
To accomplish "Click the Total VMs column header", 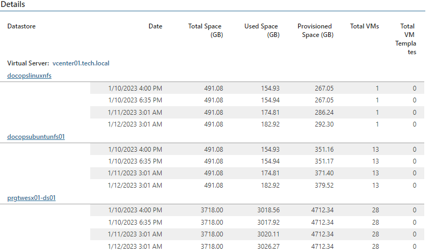I will point(365,26).
